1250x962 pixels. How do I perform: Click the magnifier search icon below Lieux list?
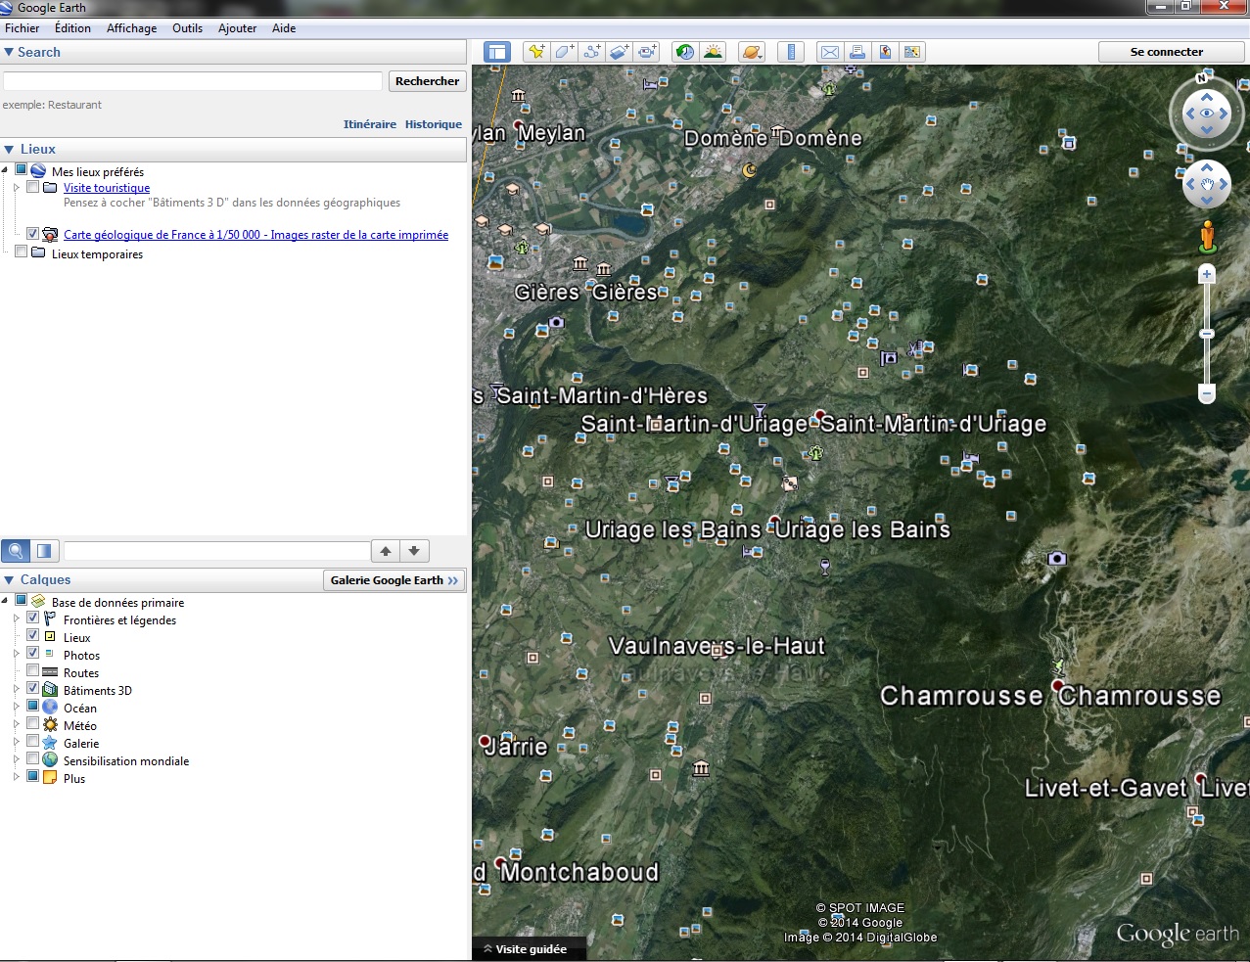pyautogui.click(x=16, y=551)
